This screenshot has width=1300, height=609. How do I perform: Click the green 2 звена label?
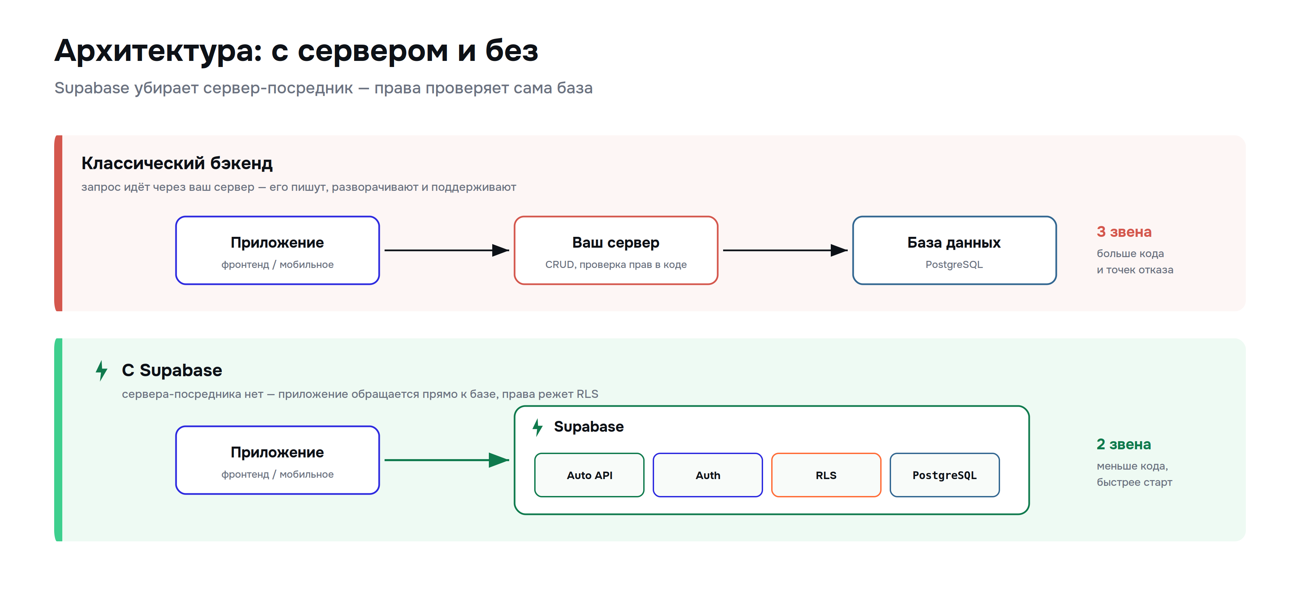[x=1123, y=444]
